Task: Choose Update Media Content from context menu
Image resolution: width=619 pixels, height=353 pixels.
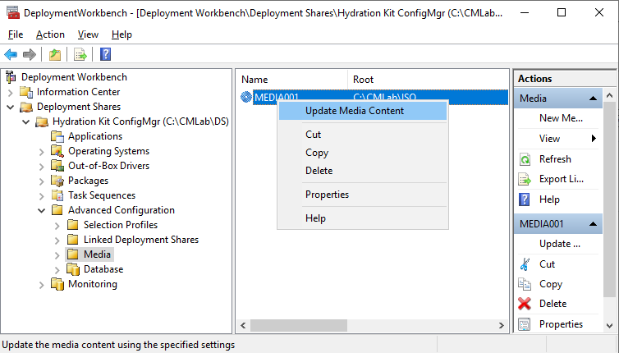Action: coord(363,111)
